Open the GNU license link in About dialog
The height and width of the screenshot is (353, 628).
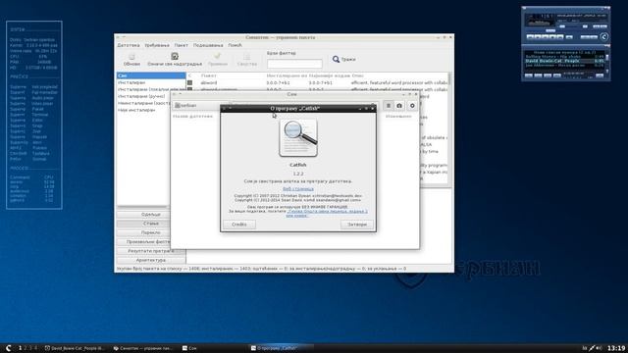[327, 213]
